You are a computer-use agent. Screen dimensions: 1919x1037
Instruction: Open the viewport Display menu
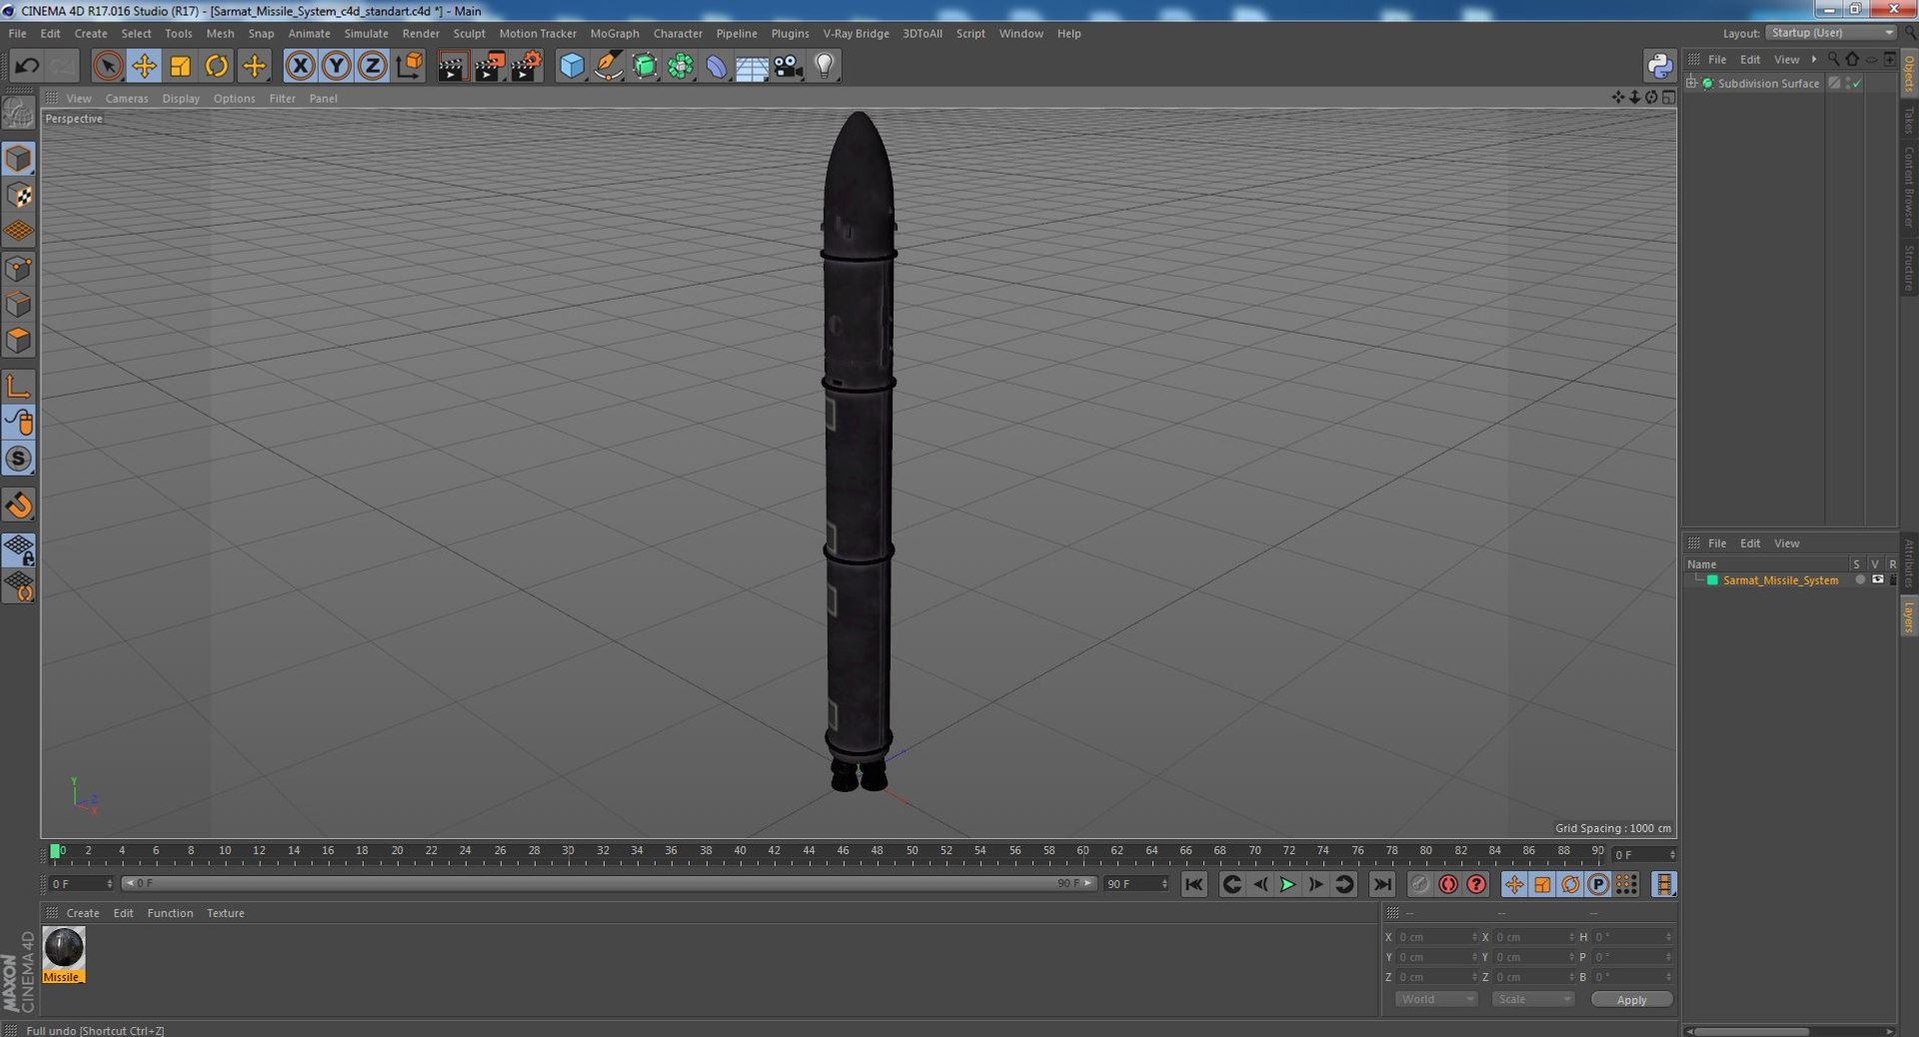coord(181,98)
